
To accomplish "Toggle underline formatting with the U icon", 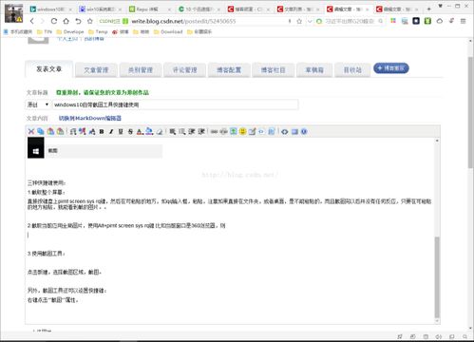I will 121,132.
